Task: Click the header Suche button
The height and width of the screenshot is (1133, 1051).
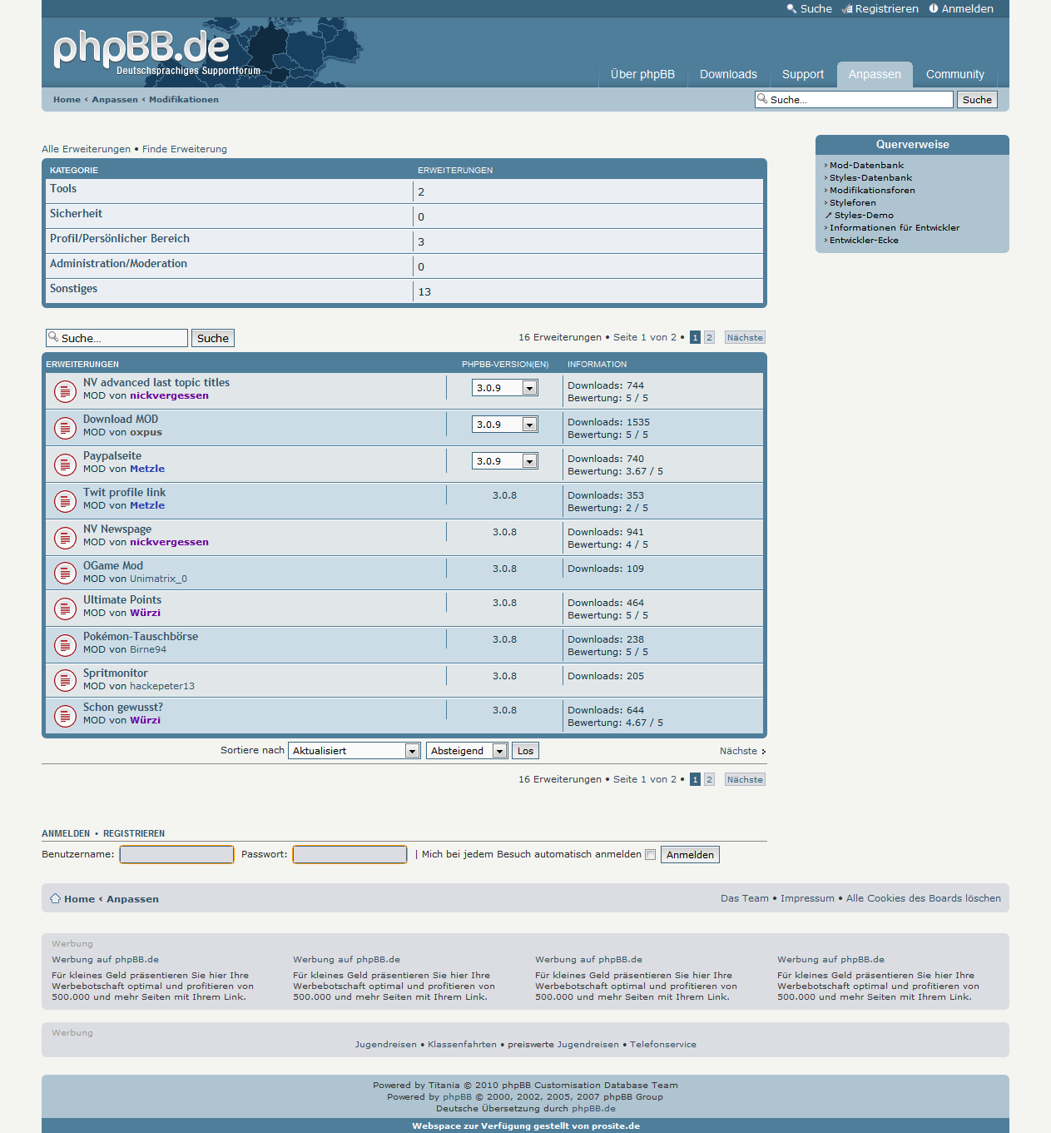Action: 977,100
